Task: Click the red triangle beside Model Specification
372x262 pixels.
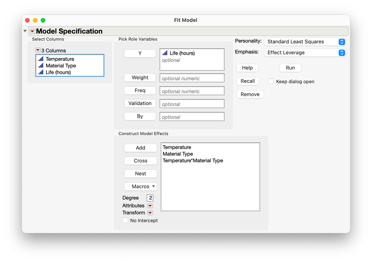Action: (x=32, y=31)
